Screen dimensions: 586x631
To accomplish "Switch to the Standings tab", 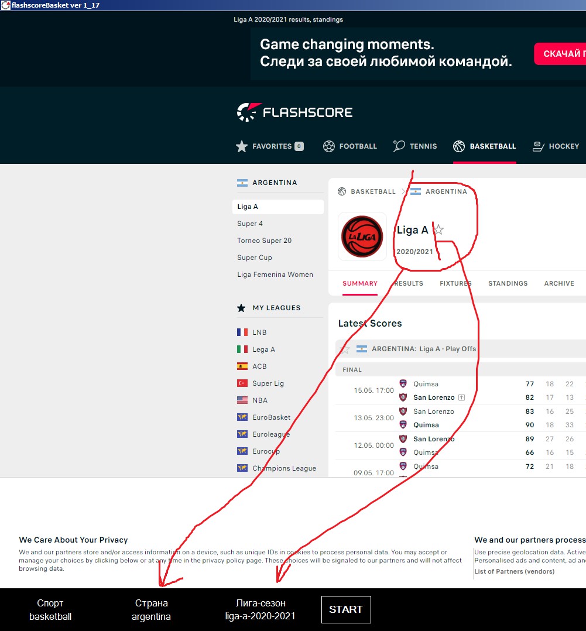I will coord(508,283).
